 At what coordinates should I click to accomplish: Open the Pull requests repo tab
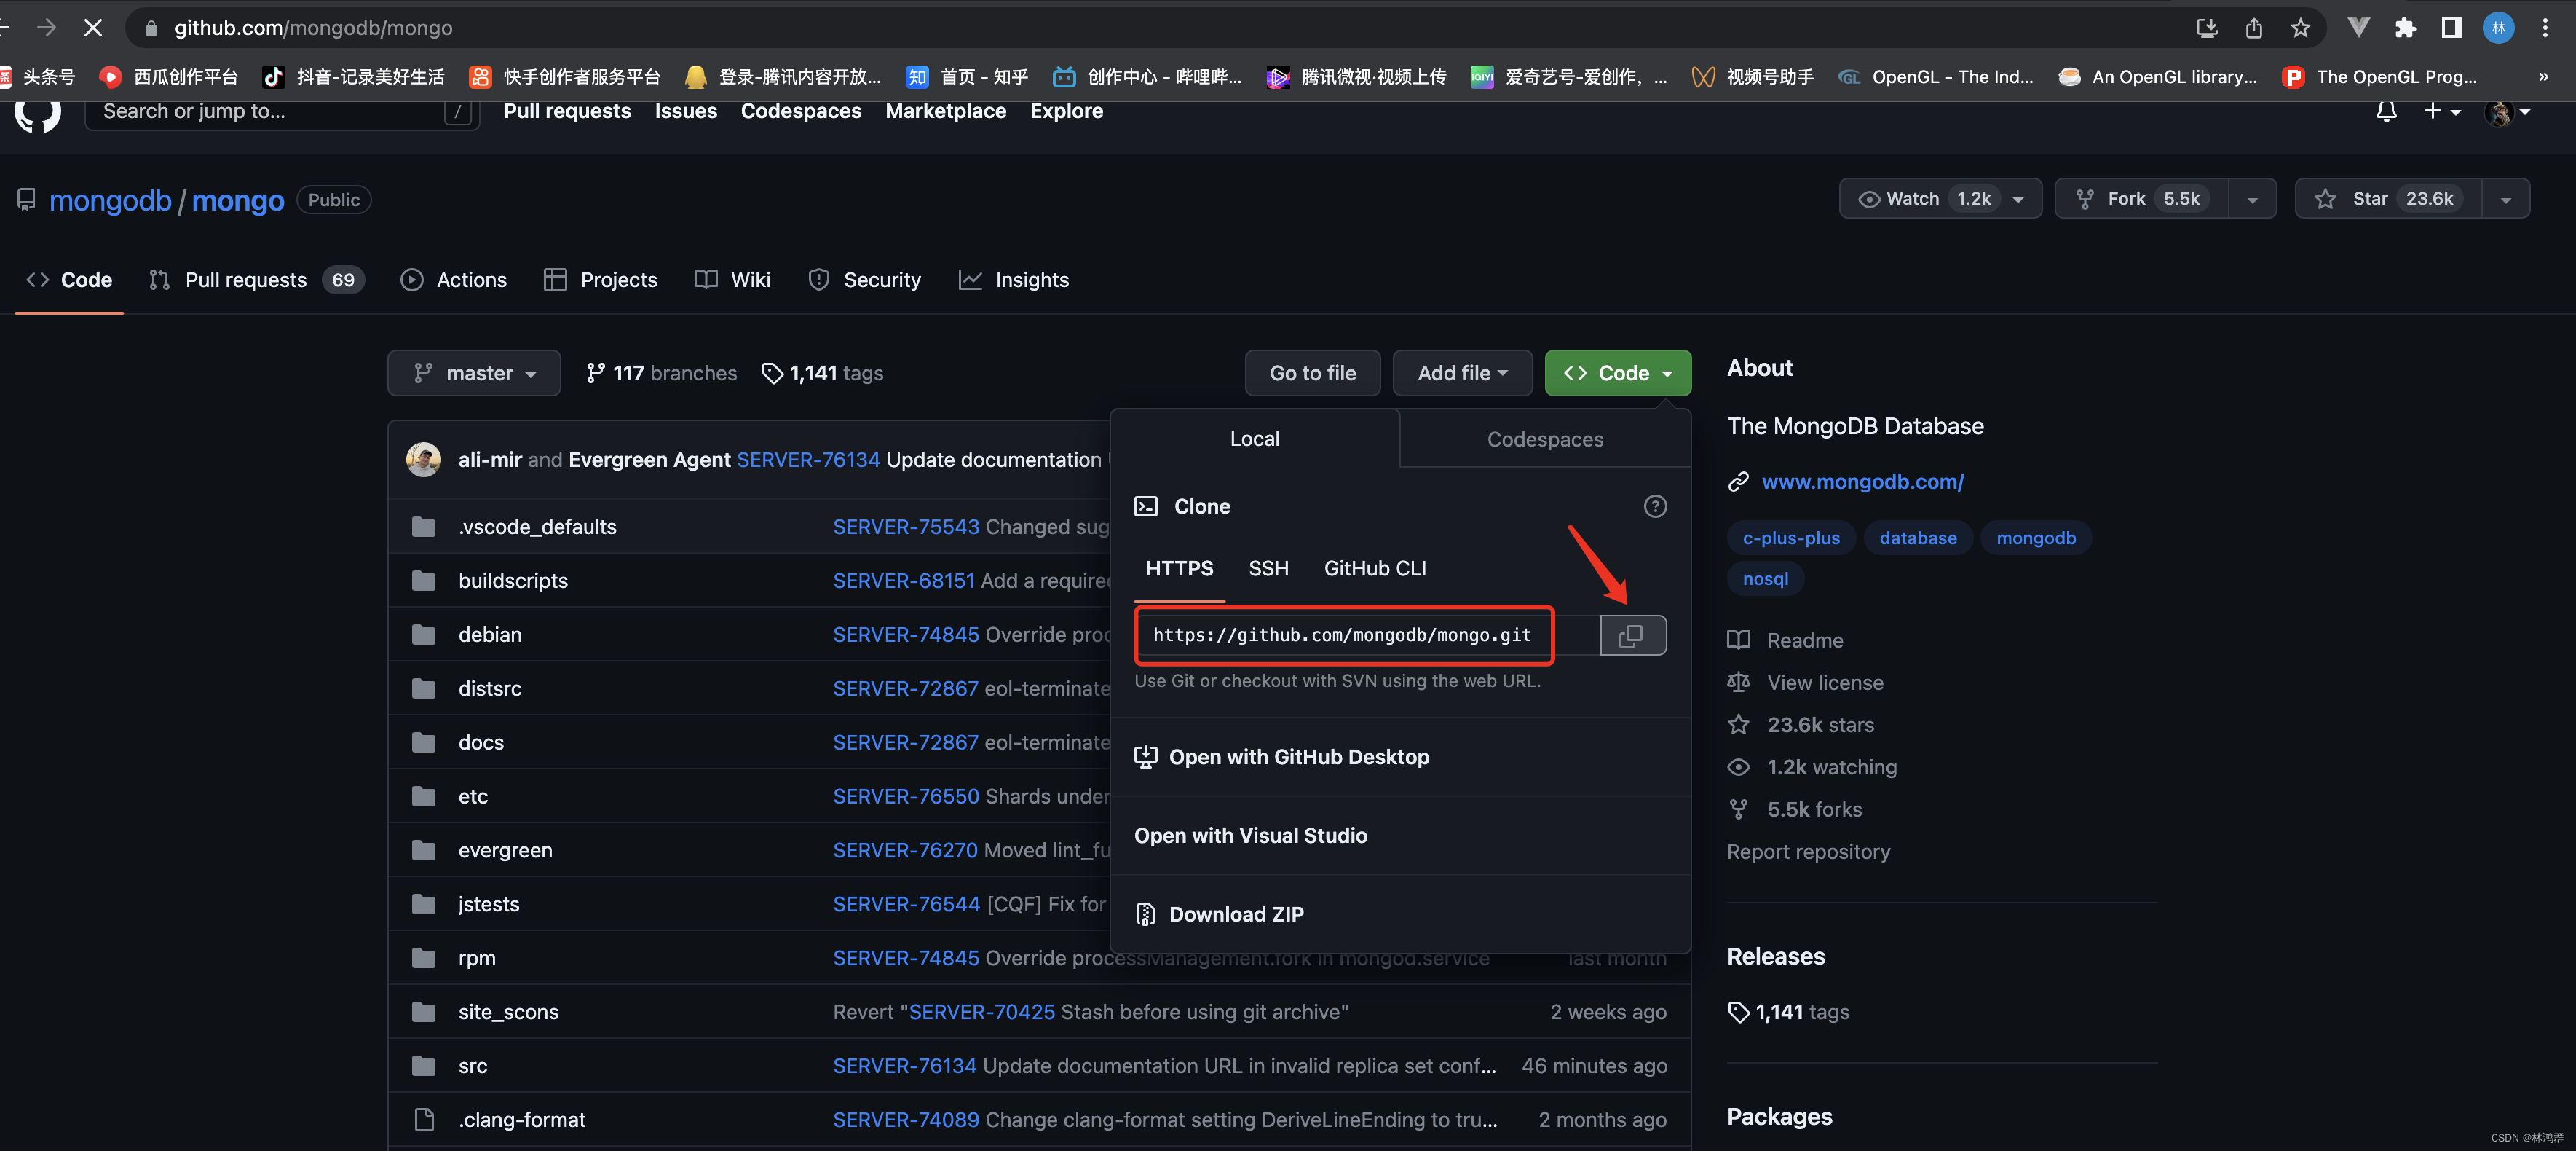click(256, 280)
